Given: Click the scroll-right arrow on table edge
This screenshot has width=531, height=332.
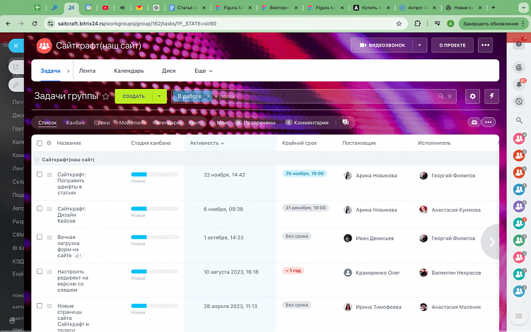Looking at the screenshot, I should click(491, 242).
